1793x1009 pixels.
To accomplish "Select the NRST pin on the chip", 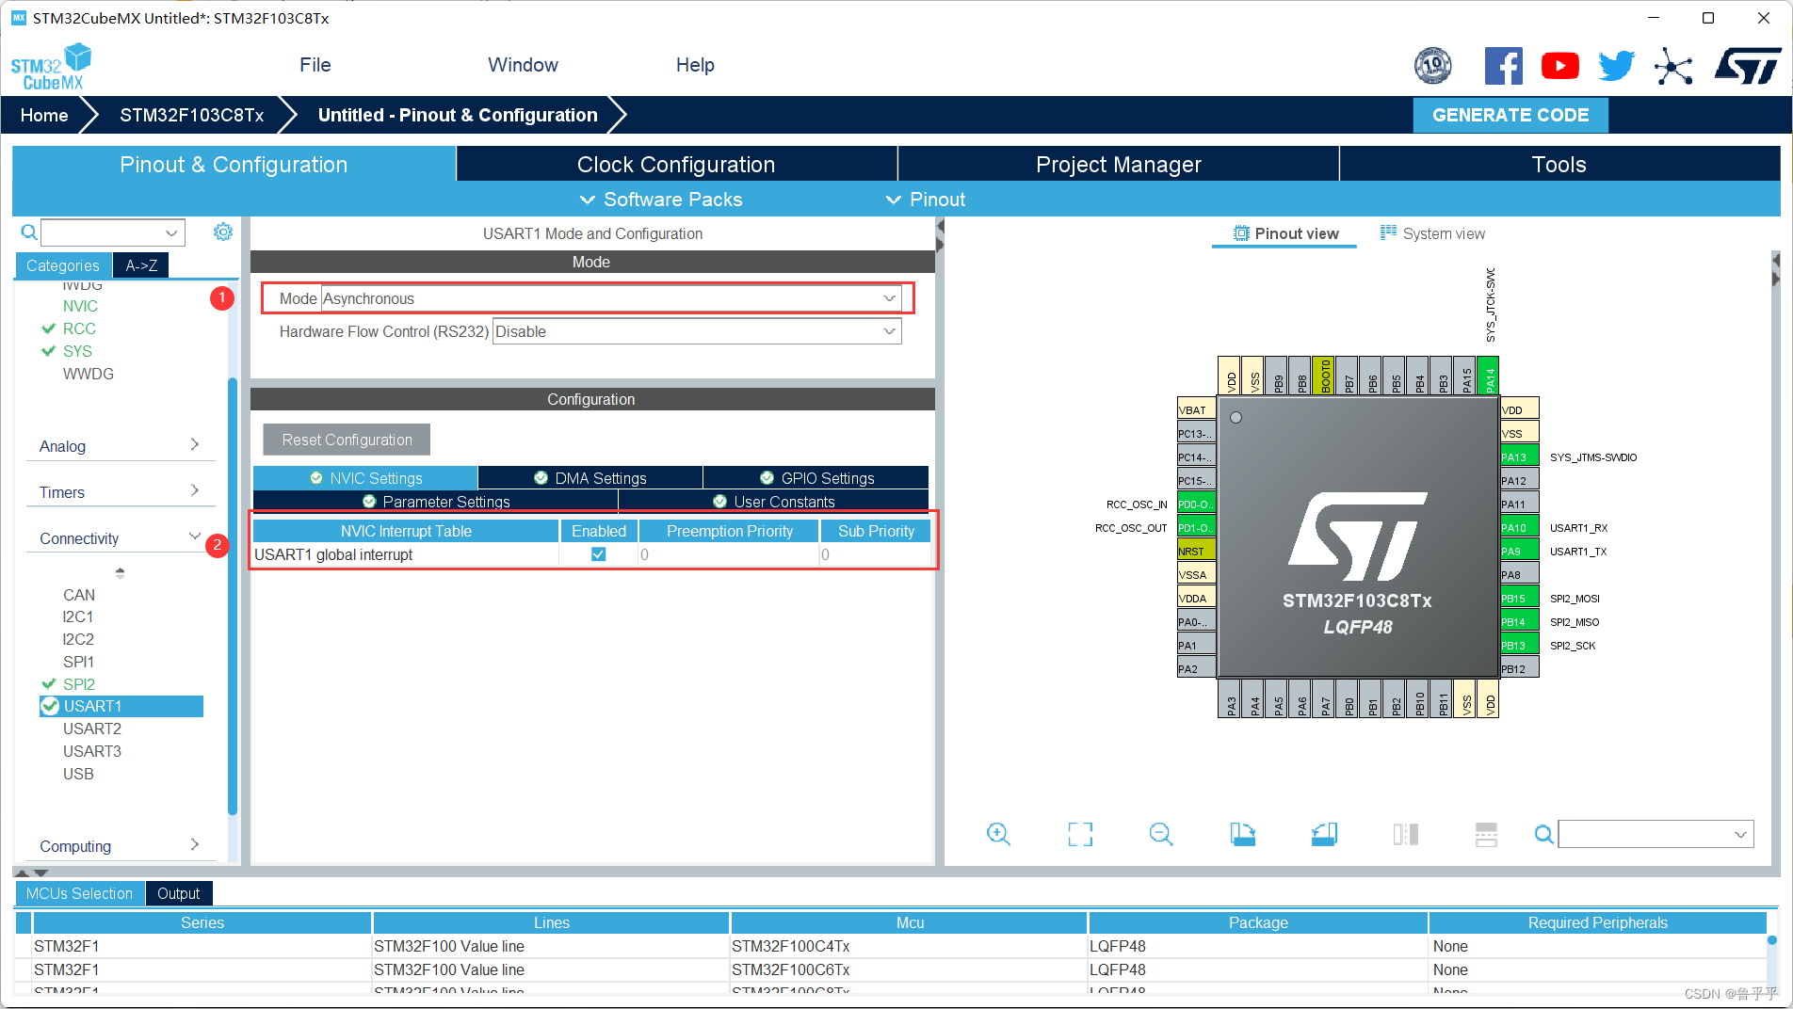I will tap(1196, 551).
